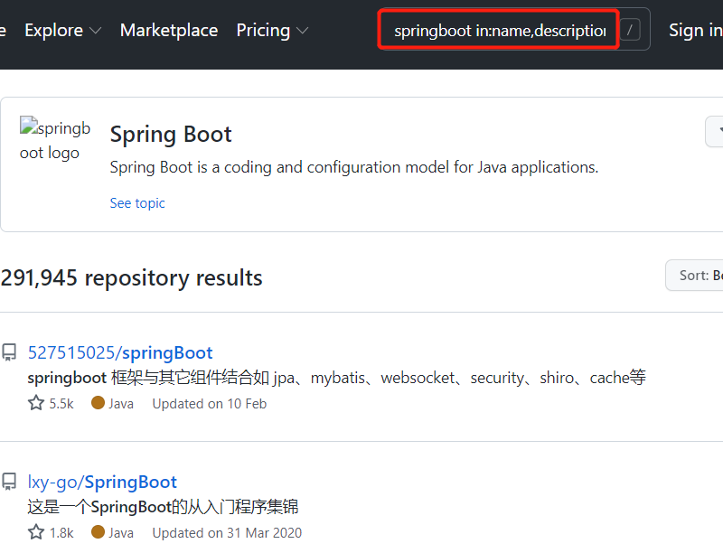Image resolution: width=723 pixels, height=553 pixels.
Task: Open the Spring Boot topic title
Action: [x=171, y=134]
